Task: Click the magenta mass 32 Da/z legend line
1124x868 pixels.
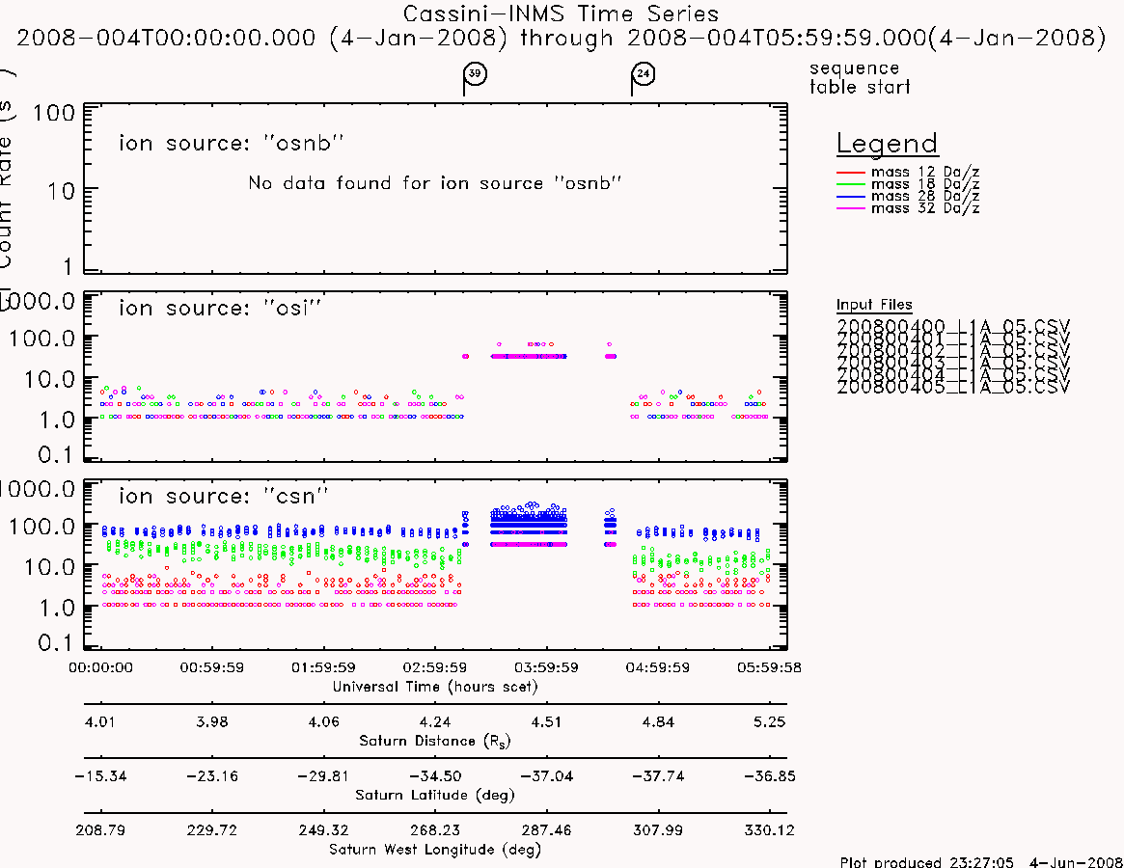Action: tap(851, 208)
